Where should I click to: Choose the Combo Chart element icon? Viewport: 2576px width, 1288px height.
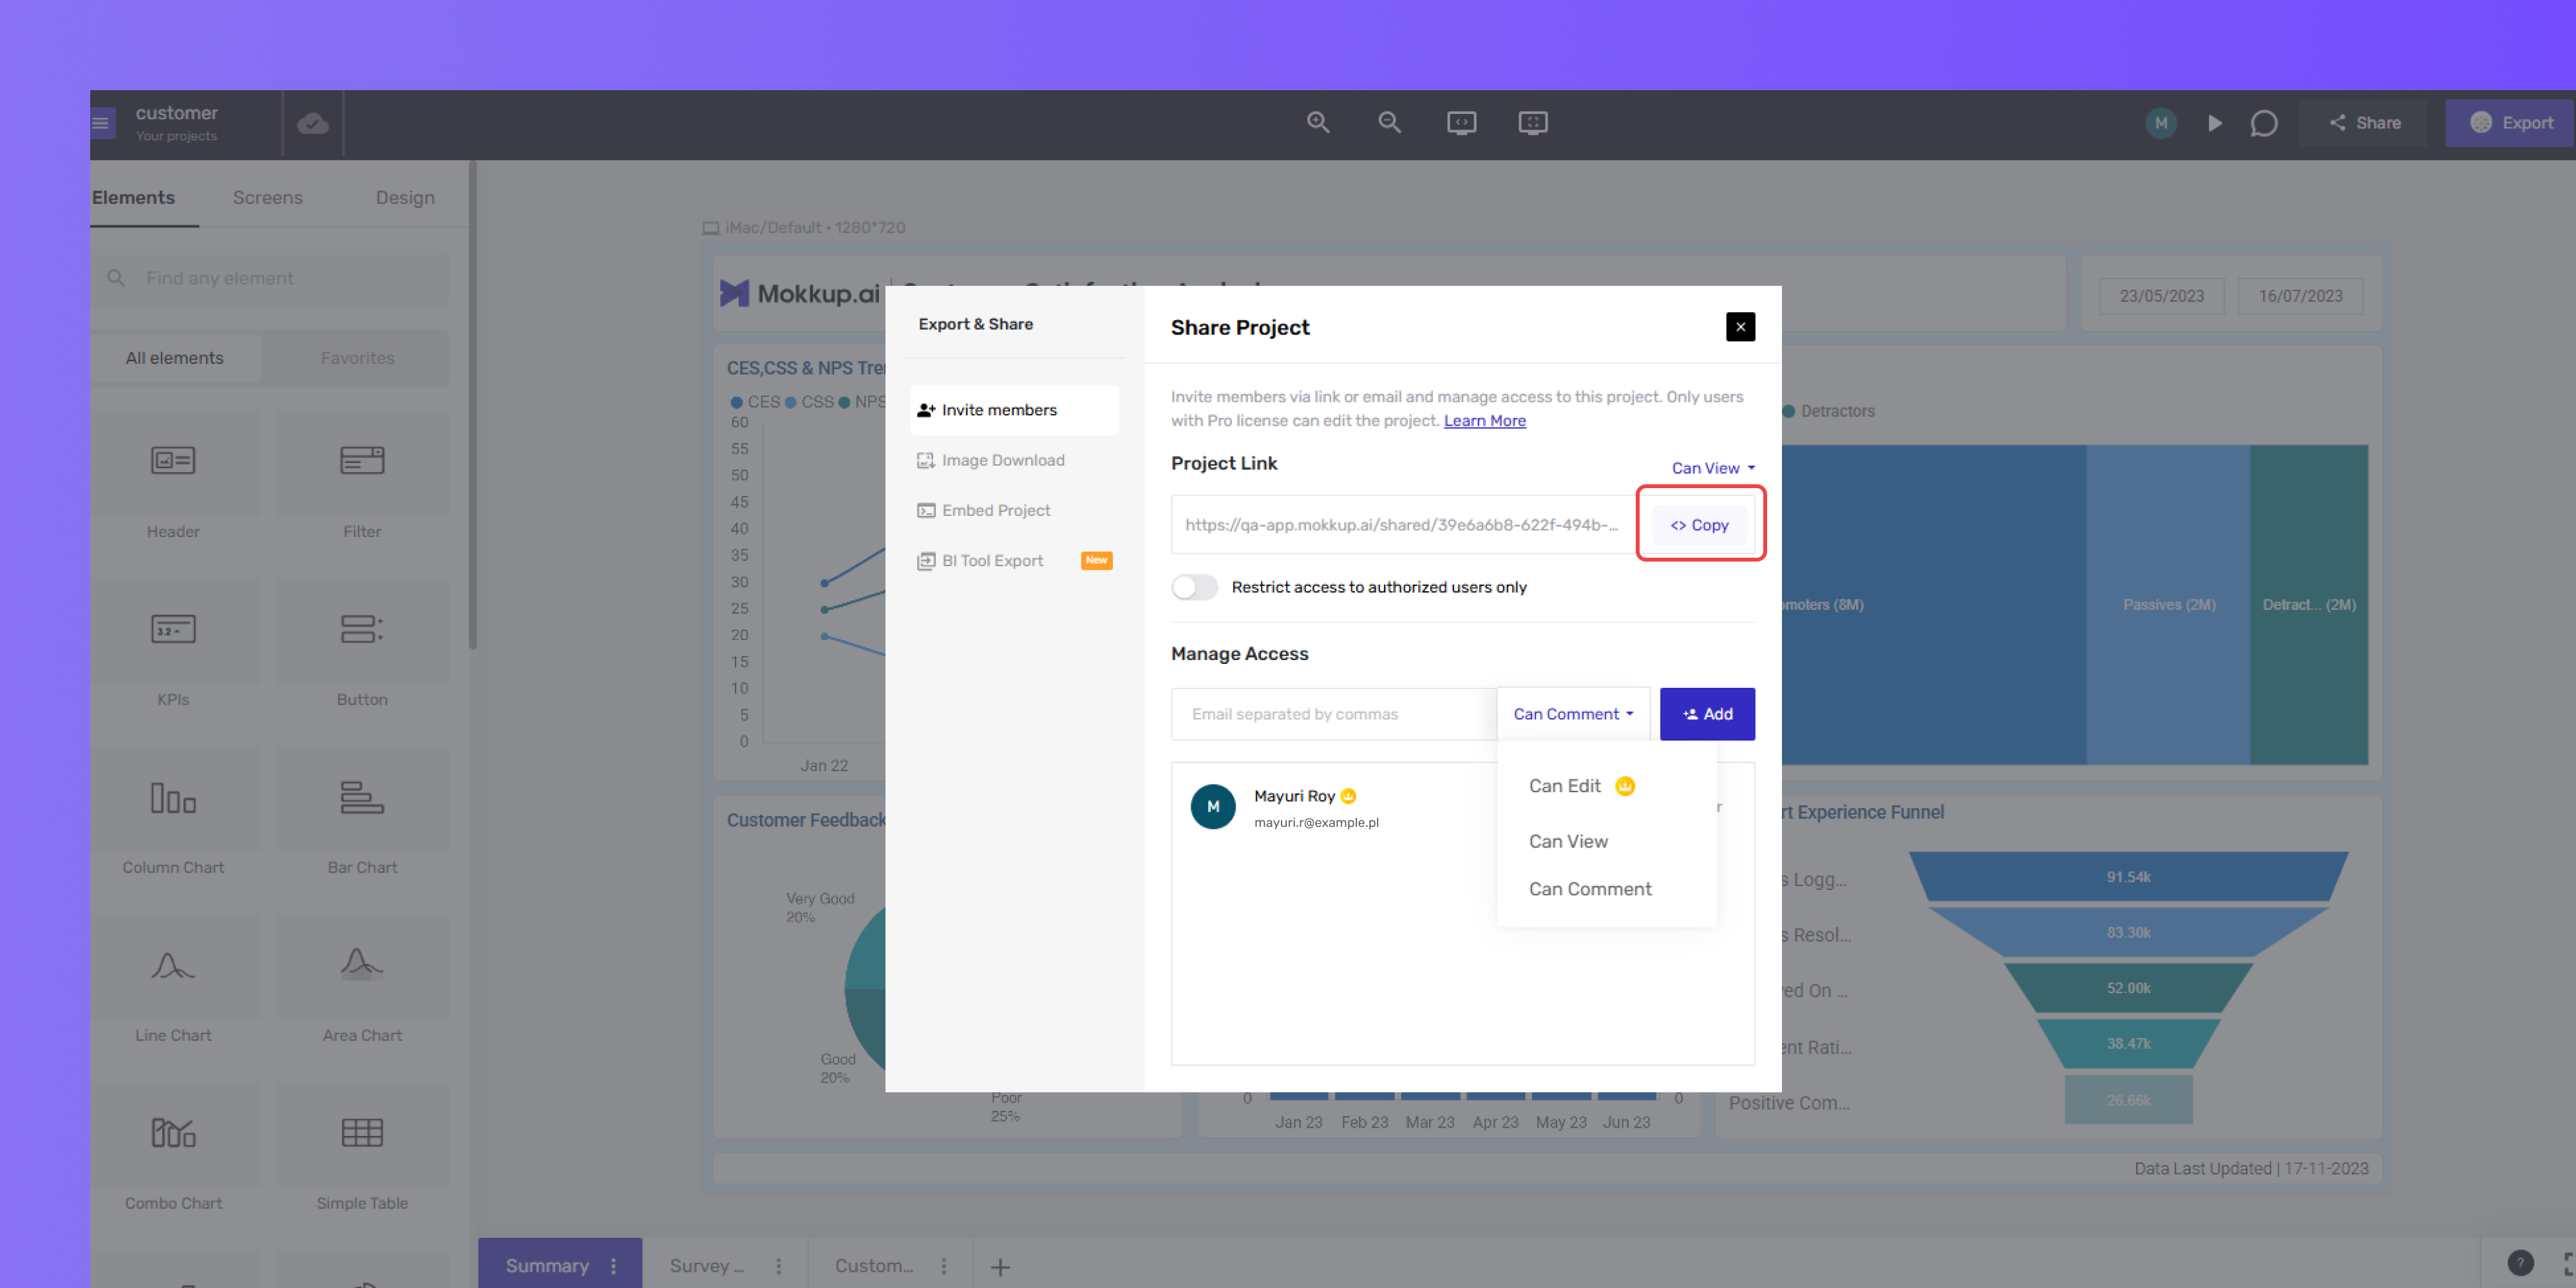(x=173, y=1132)
